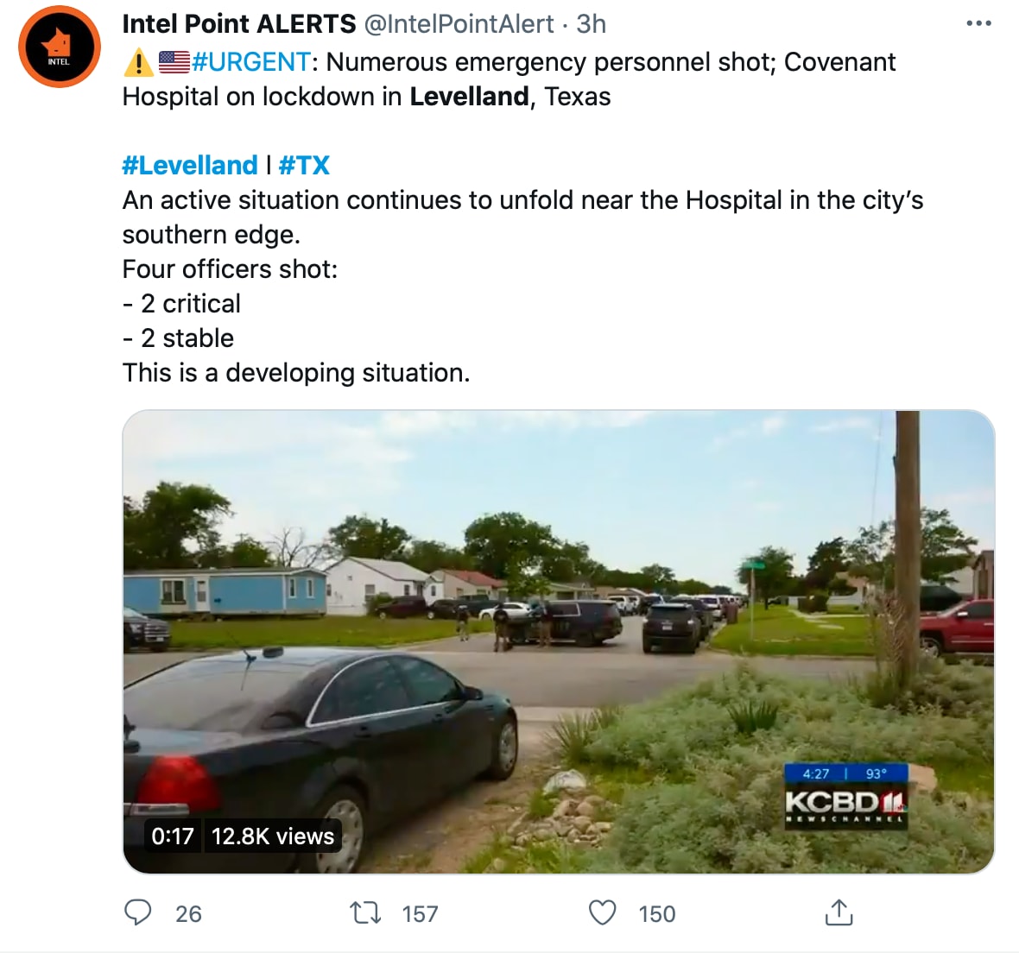Click the bold Levelland text in tweet
Screen dimensions: 1019x953
click(469, 97)
